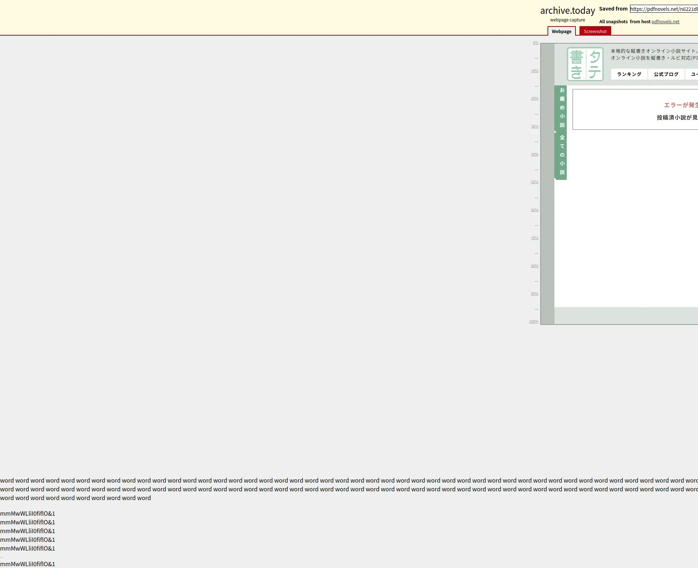Jump to the 40% scroll marker
Viewport: 698px width, 568px height.
coord(534,154)
